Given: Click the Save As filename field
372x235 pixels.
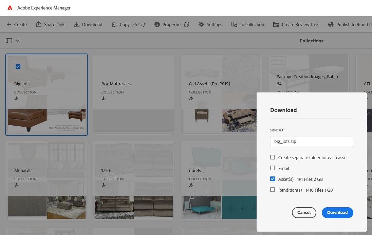Looking at the screenshot, I should coord(312,142).
